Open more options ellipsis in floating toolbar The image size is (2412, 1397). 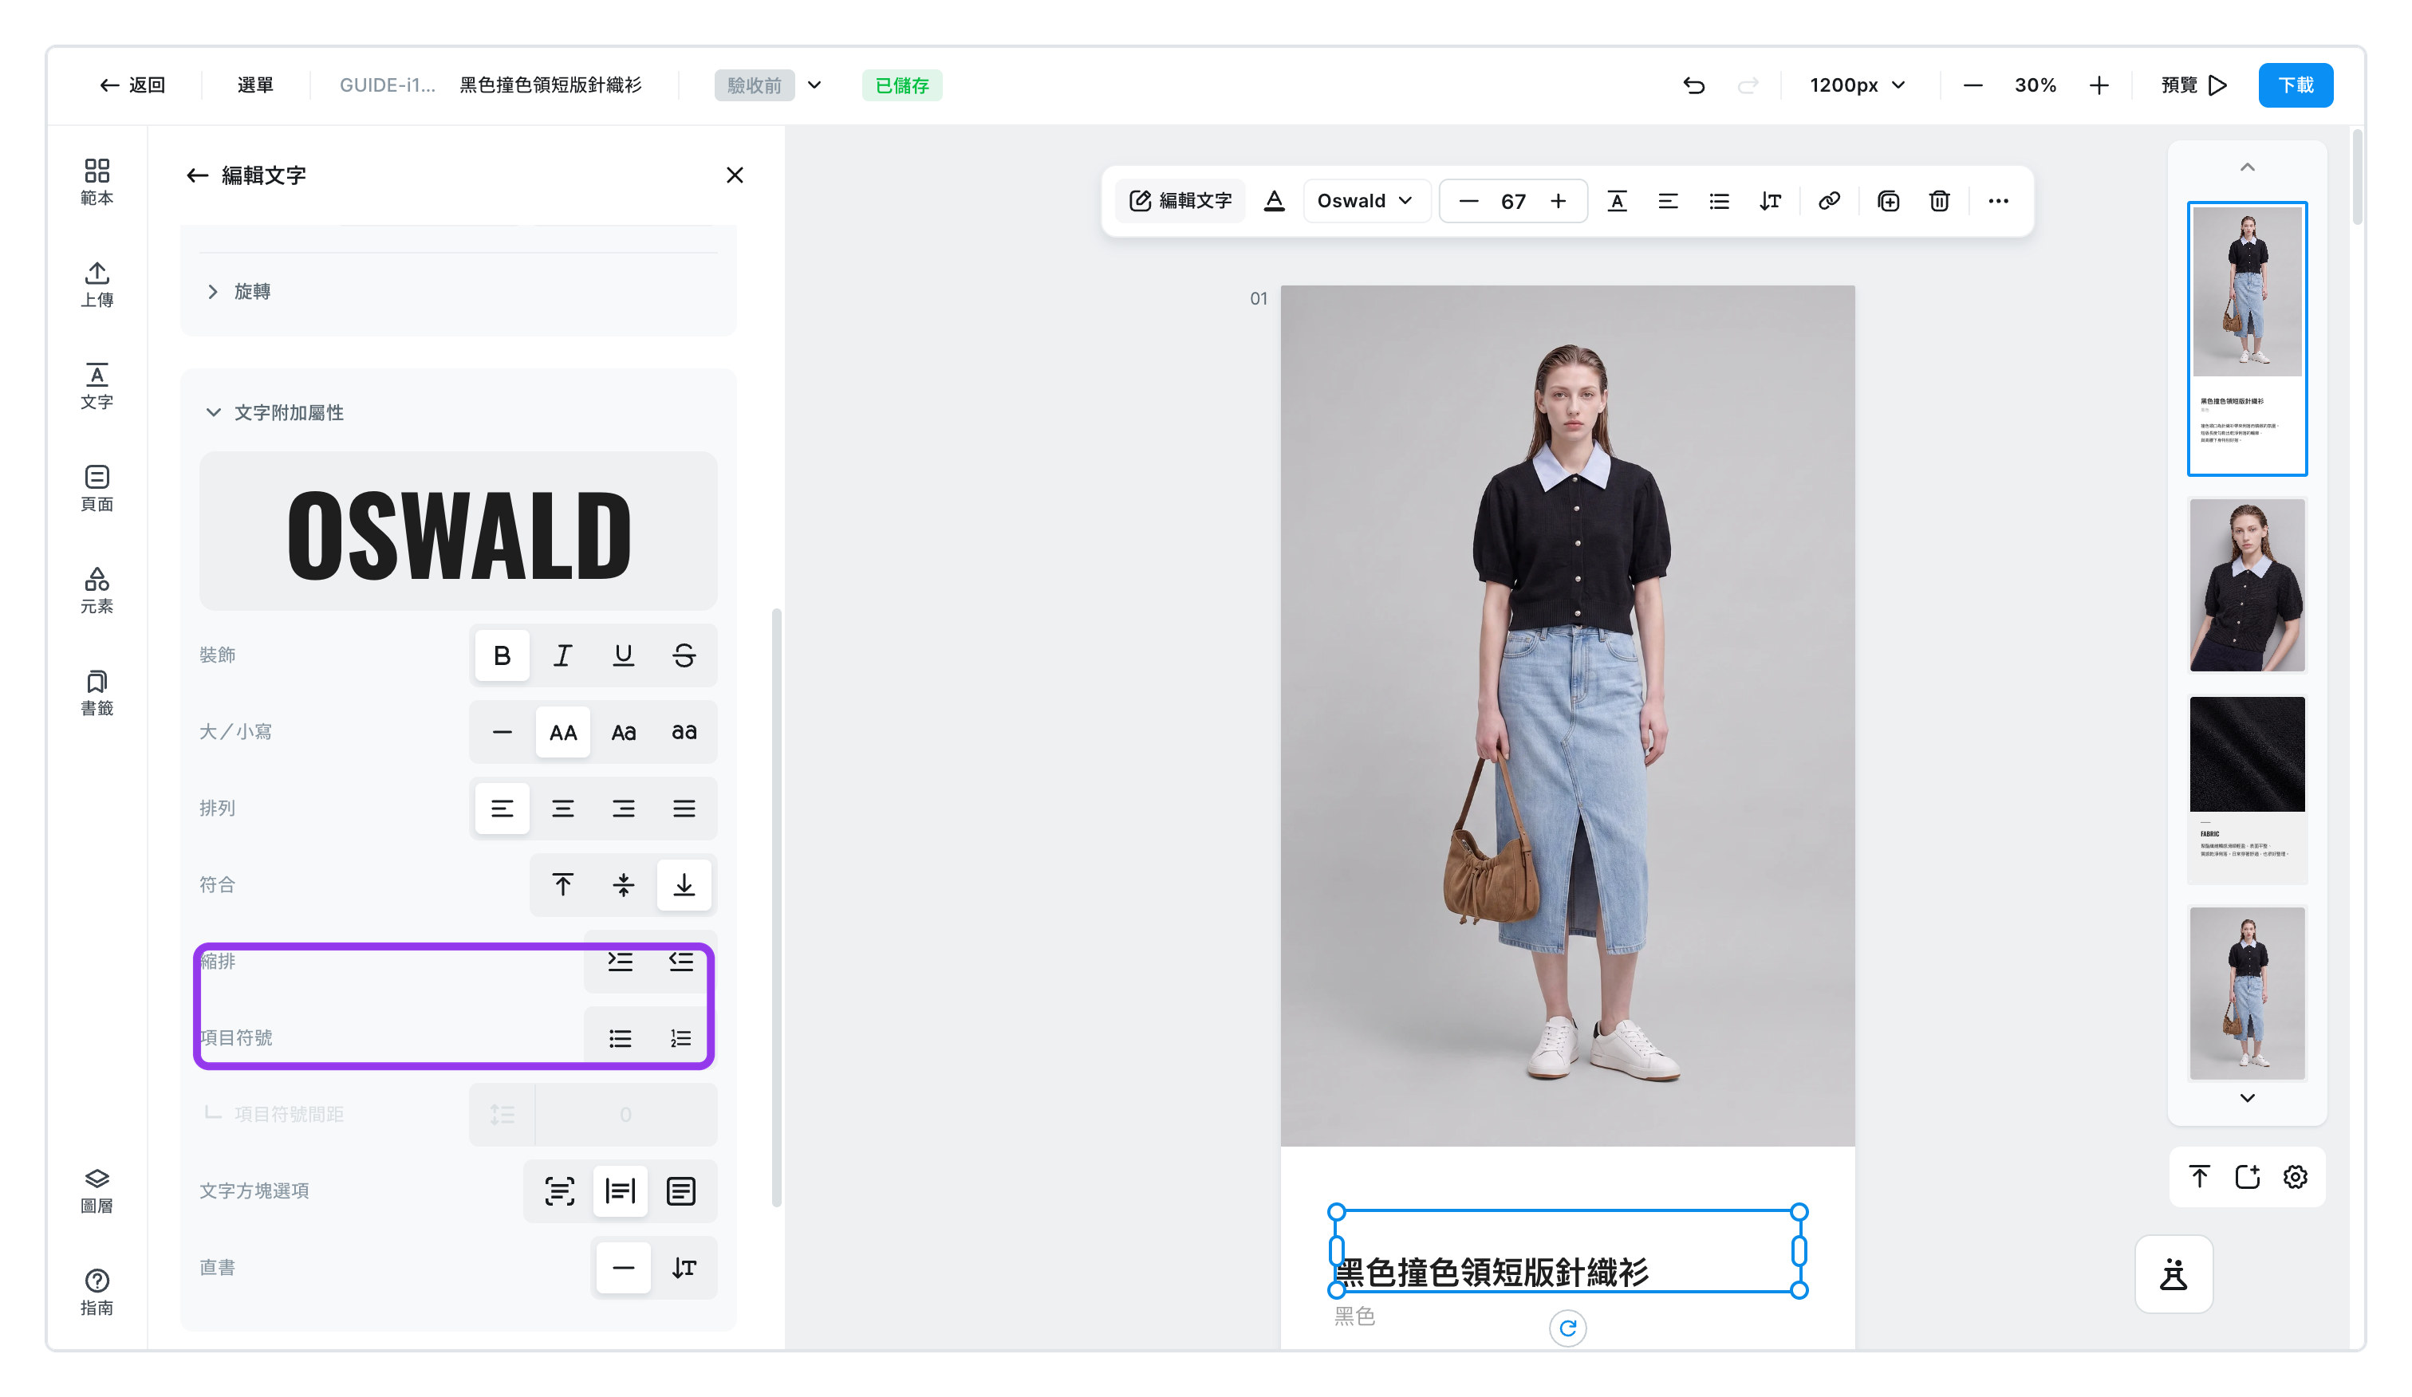coord(1999,201)
